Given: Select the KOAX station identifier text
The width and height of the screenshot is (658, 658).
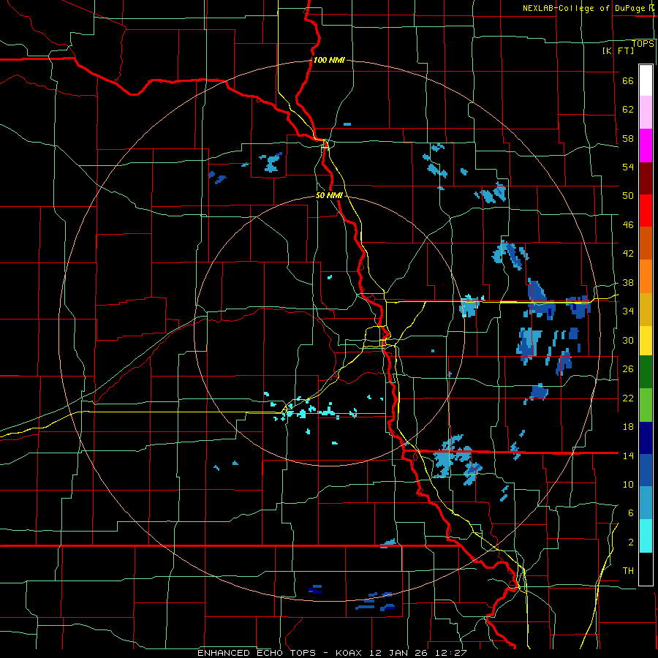Looking at the screenshot, I should pos(349,653).
